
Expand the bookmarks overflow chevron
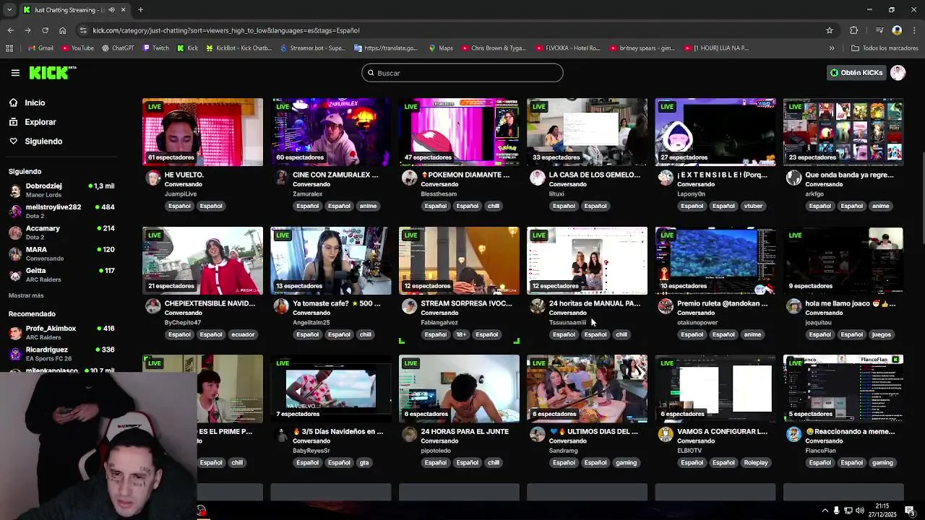pos(832,48)
